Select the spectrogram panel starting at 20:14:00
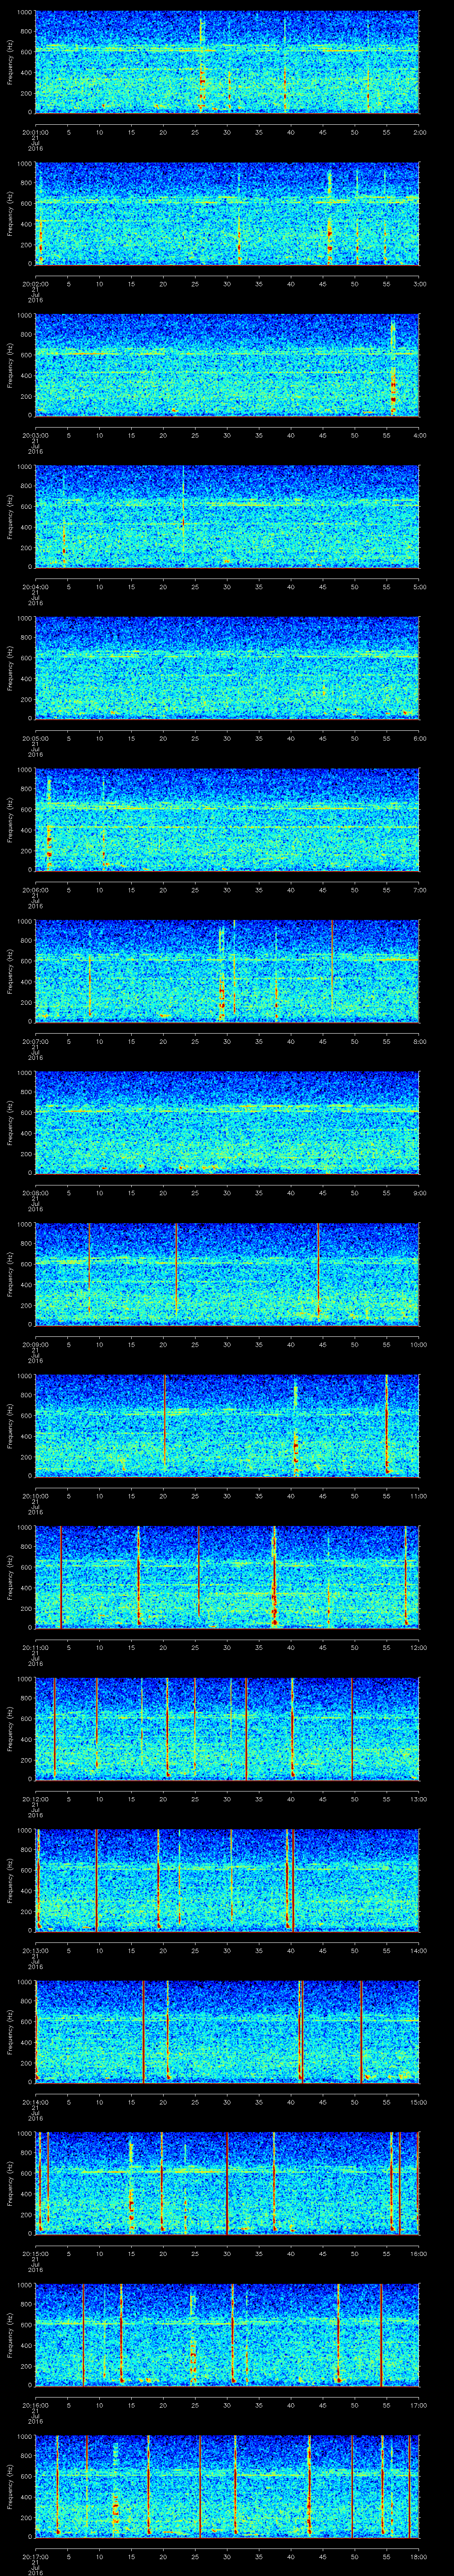The height and width of the screenshot is (2576, 454). coord(227,2032)
